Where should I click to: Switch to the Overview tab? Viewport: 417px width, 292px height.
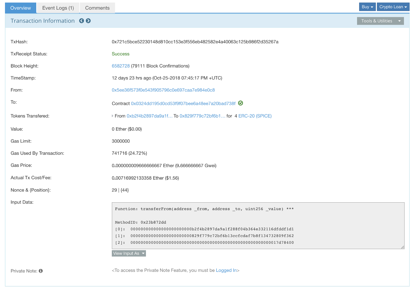coord(21,8)
